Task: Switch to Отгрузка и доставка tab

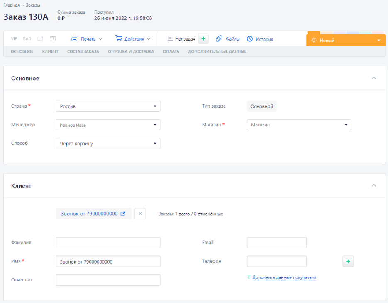Action: [131, 51]
